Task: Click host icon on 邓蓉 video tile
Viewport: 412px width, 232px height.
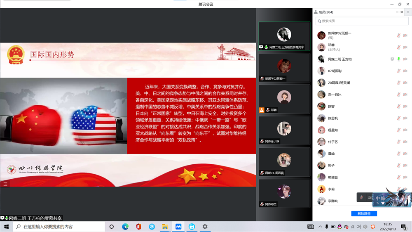Action: [x=262, y=110]
